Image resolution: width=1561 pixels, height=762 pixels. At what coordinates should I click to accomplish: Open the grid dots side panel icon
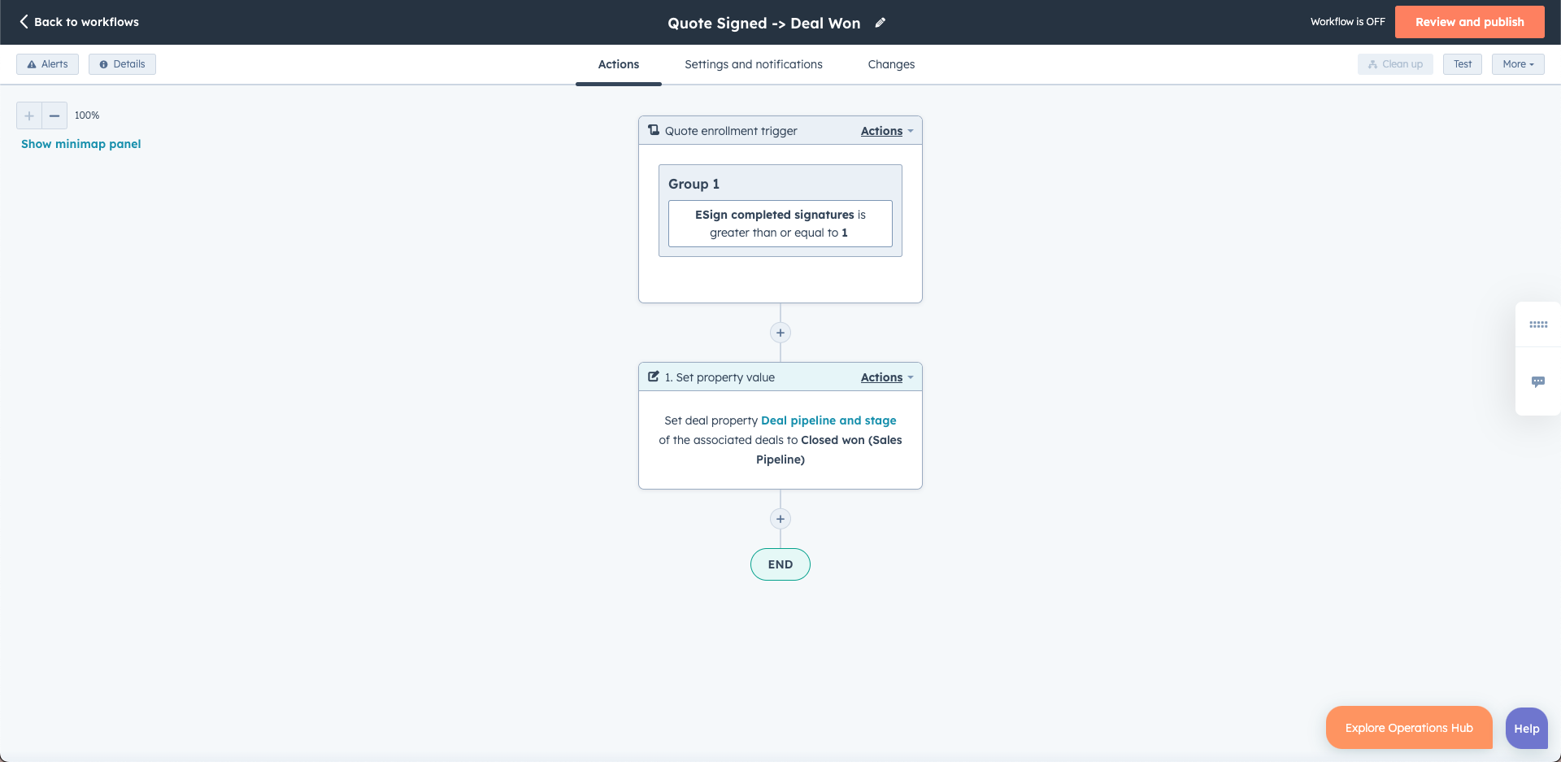pyautogui.click(x=1538, y=324)
